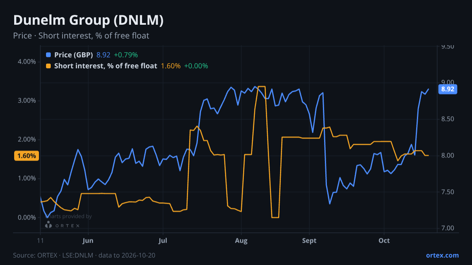Click the +0.79% price change value

[126, 55]
